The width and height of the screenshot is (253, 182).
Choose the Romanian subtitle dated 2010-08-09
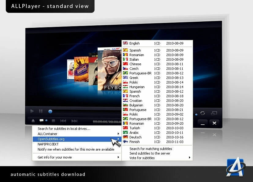pyautogui.click(x=157, y=55)
